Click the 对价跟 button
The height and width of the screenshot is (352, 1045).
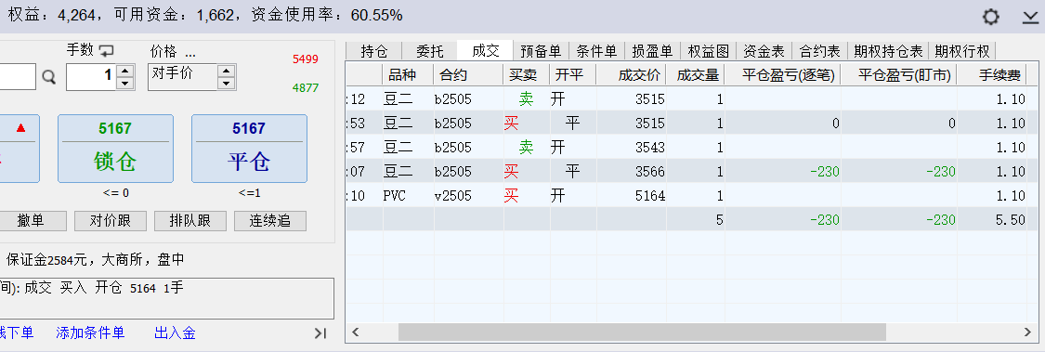tap(110, 221)
